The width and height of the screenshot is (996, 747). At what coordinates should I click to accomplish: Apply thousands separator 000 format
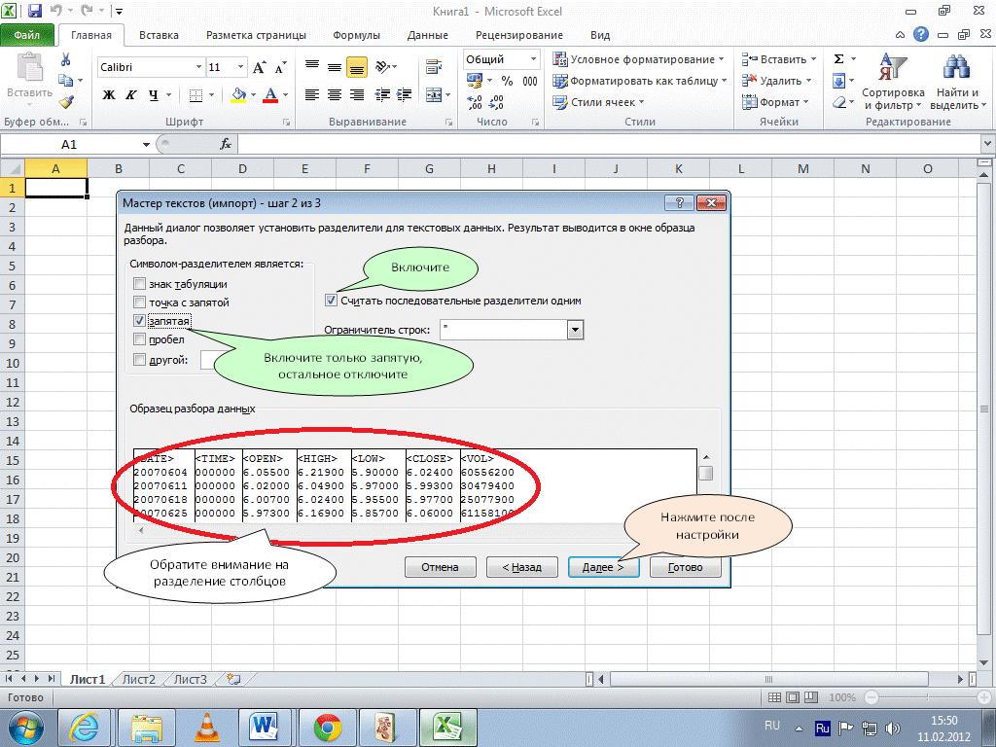click(530, 81)
